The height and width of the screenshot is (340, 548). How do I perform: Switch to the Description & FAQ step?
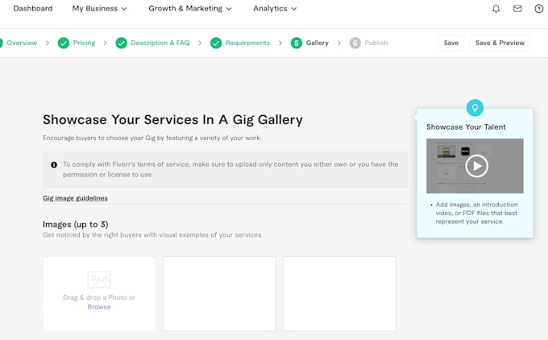coord(160,43)
